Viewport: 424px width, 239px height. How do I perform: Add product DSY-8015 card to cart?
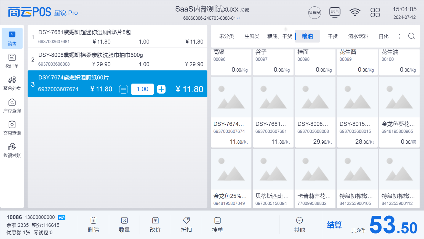[x=357, y=112]
